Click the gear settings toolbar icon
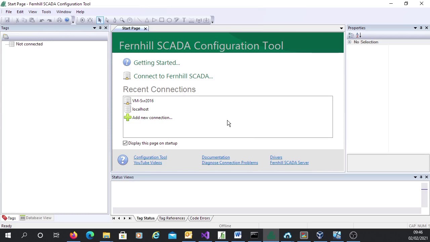This screenshot has height=242, width=430. (130, 20)
